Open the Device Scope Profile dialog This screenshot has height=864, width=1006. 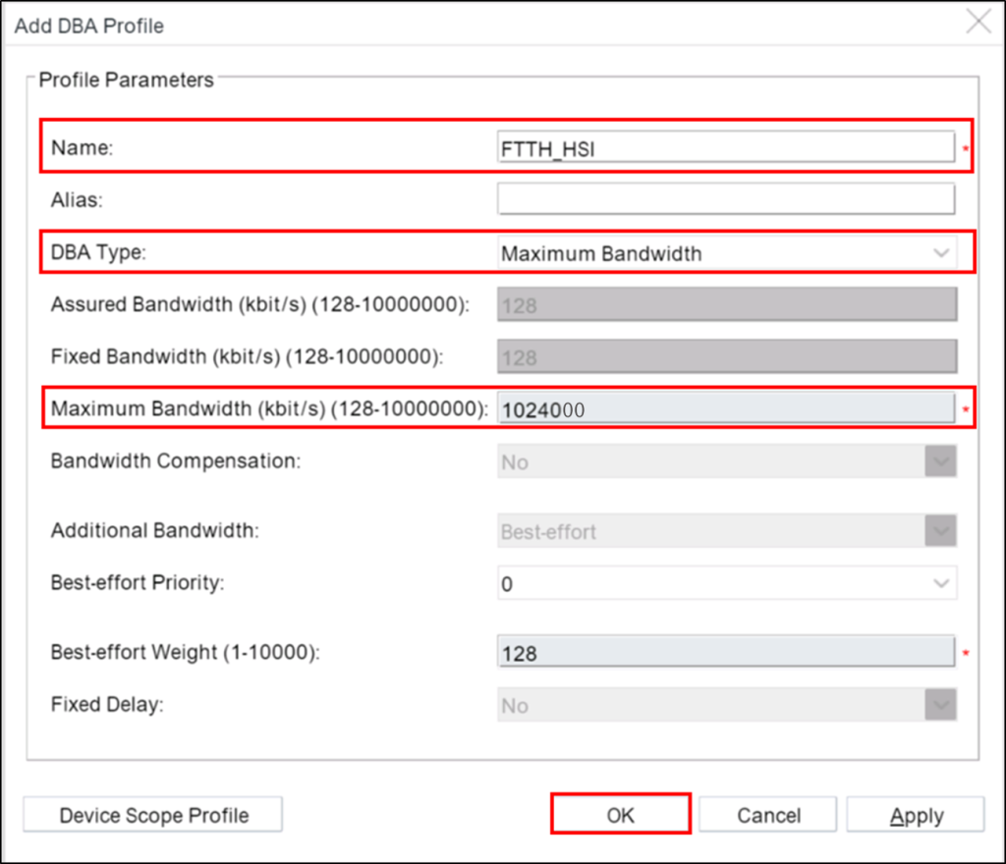151,813
